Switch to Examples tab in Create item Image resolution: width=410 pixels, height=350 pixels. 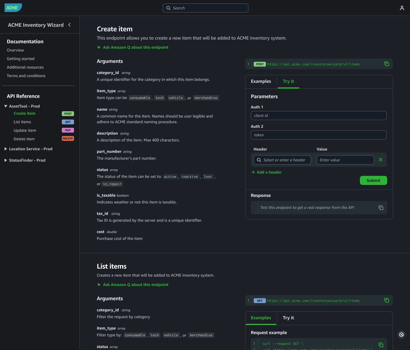click(261, 81)
